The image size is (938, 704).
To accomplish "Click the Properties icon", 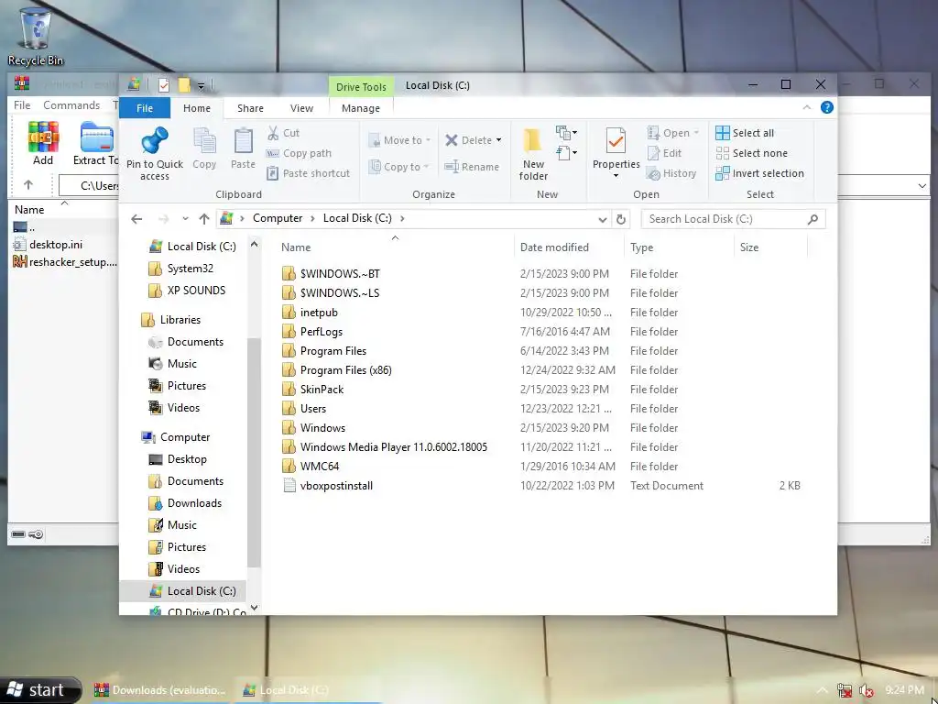I will (616, 141).
